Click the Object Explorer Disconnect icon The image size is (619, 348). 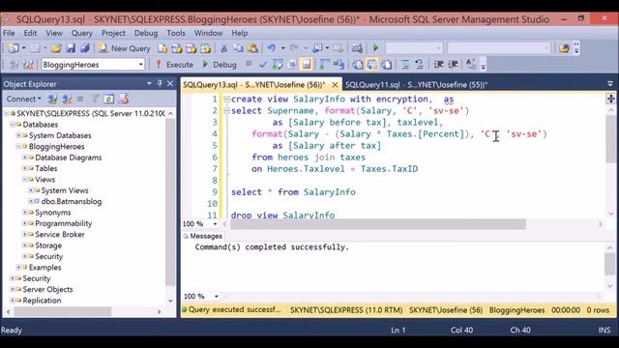point(67,99)
